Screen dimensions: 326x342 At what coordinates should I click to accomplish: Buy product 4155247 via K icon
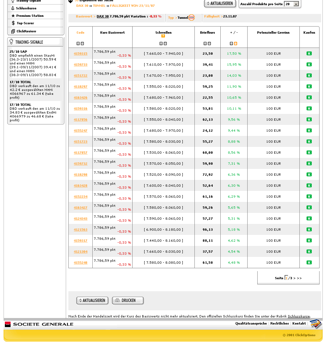click(x=309, y=130)
